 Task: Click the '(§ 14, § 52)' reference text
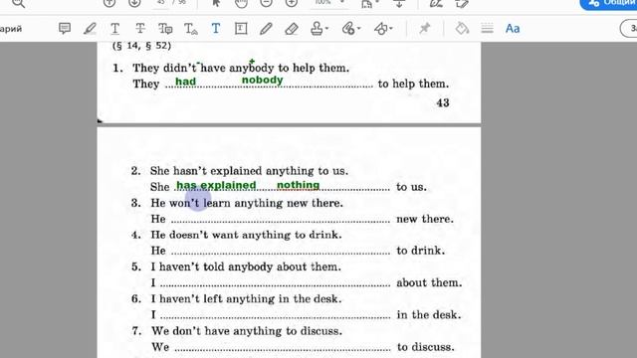141,46
